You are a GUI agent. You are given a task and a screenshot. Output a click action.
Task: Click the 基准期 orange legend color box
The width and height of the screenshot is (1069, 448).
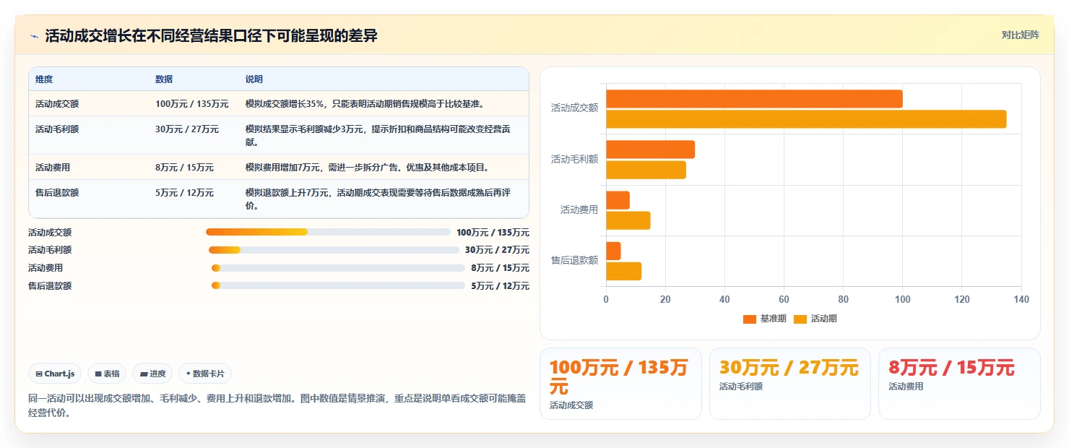click(750, 319)
